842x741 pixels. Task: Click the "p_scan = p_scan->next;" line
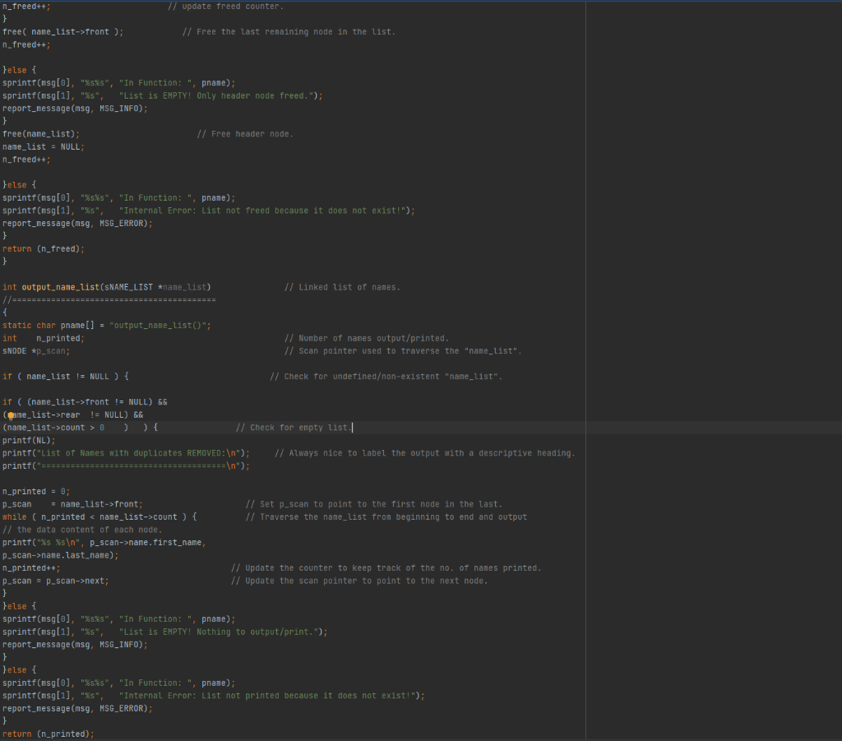pos(56,581)
